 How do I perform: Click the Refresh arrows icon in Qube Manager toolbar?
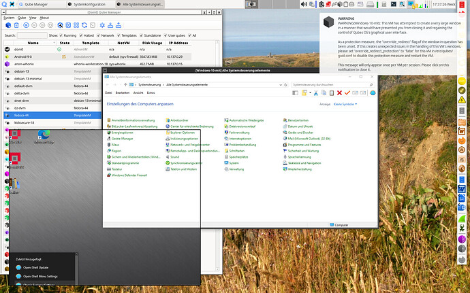click(x=84, y=25)
